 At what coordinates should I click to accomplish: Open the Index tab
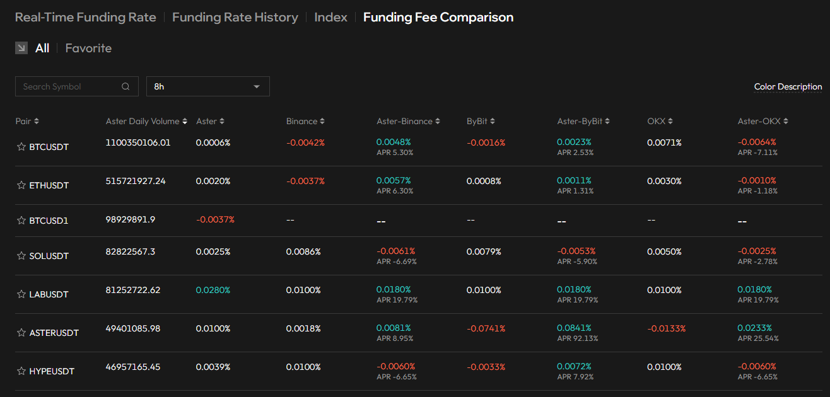tap(331, 17)
